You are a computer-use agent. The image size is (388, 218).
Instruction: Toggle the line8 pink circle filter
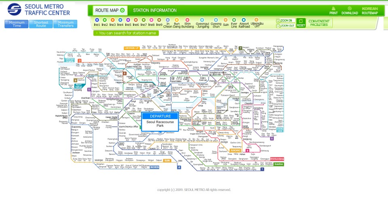pos(152,20)
